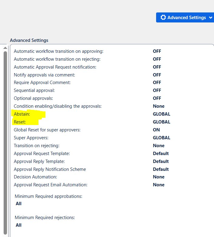Toggle the Sequential approval OFF value
This screenshot has height=237, width=214.
point(157,90)
